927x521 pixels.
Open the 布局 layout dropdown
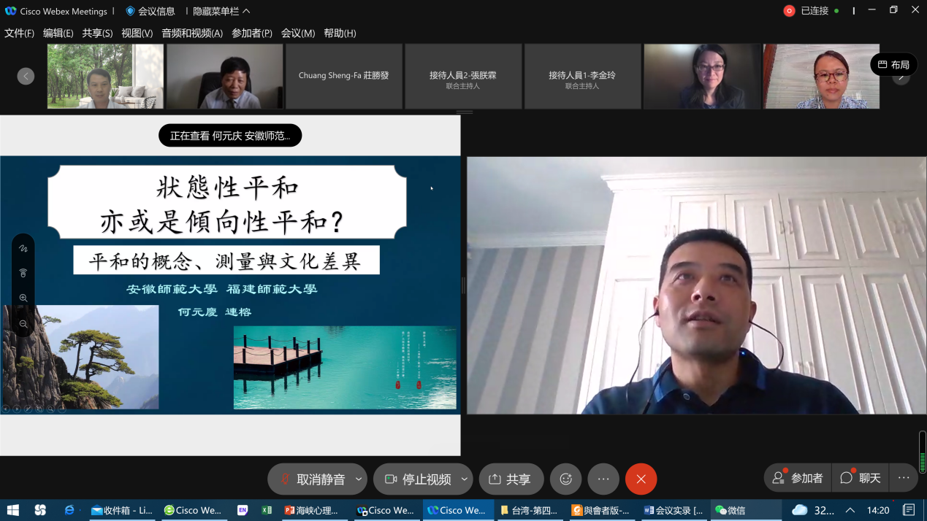coord(893,64)
